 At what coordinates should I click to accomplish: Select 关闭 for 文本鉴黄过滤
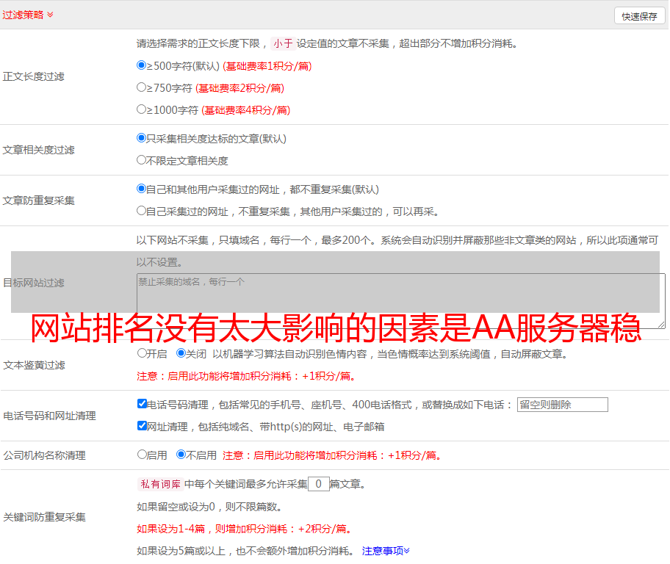[181, 353]
